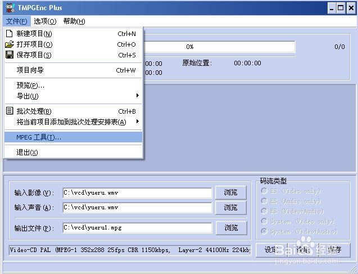Click the 读取 button
The height and width of the screenshot is (274, 358).
tap(303, 250)
